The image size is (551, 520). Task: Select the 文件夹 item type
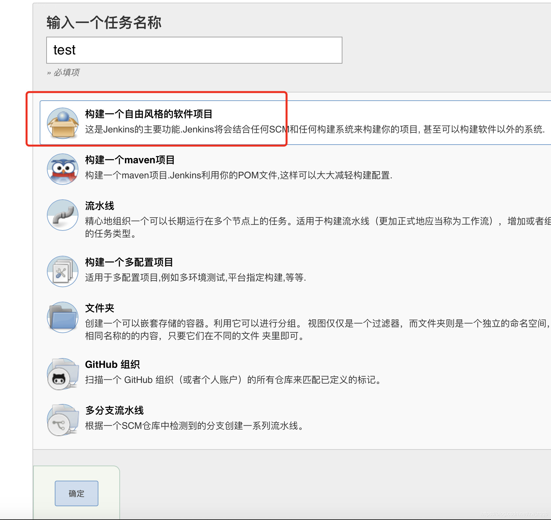pos(100,308)
